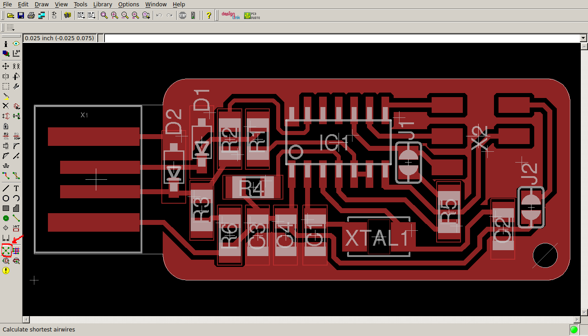Select the Signal tool
Viewport: 588px width, 336px height.
16,218
